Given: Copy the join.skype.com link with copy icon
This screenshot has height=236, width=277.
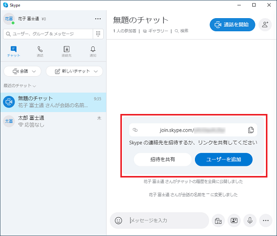Looking at the screenshot, I should [251, 130].
